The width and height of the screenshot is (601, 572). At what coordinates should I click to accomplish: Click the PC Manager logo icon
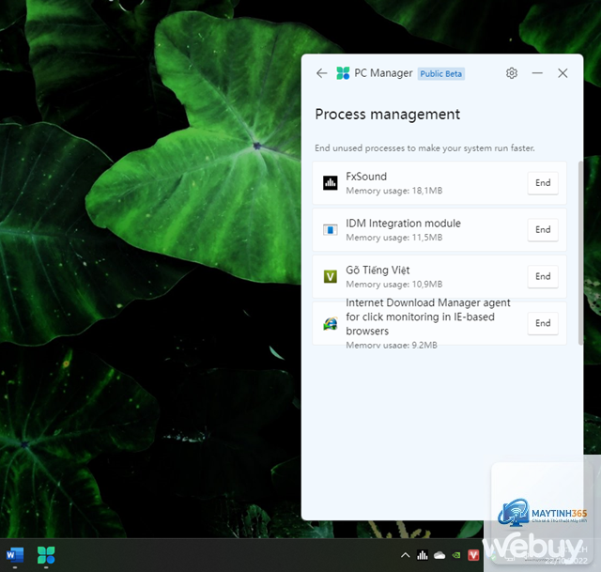point(343,73)
